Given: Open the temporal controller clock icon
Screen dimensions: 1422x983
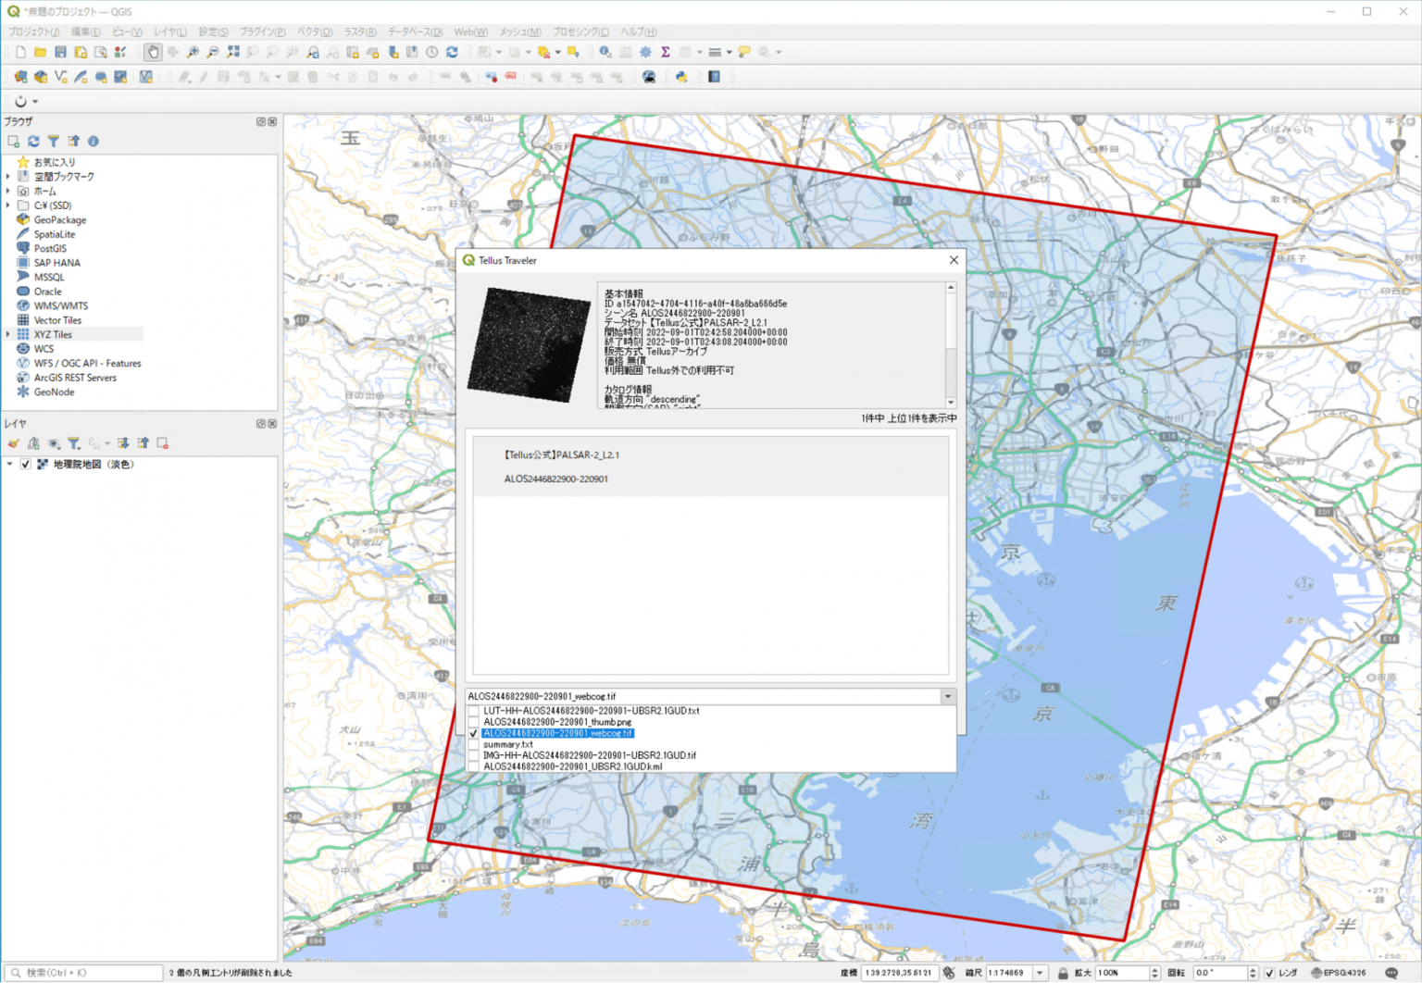Looking at the screenshot, I should (431, 53).
